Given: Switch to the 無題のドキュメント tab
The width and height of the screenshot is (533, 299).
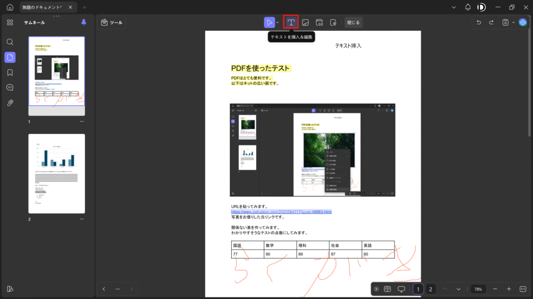Looking at the screenshot, I should coord(42,7).
